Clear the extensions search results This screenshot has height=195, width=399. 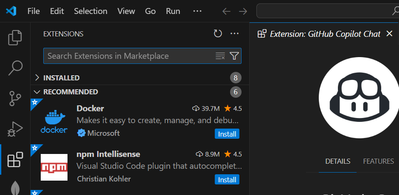tap(220, 56)
